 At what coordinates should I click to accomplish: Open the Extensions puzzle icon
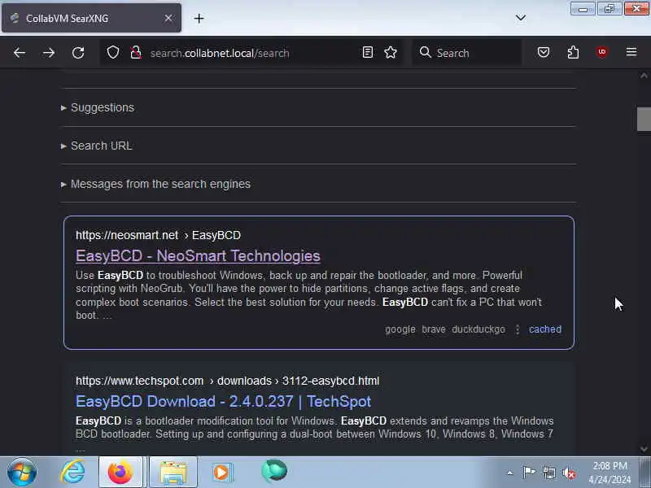click(x=573, y=52)
